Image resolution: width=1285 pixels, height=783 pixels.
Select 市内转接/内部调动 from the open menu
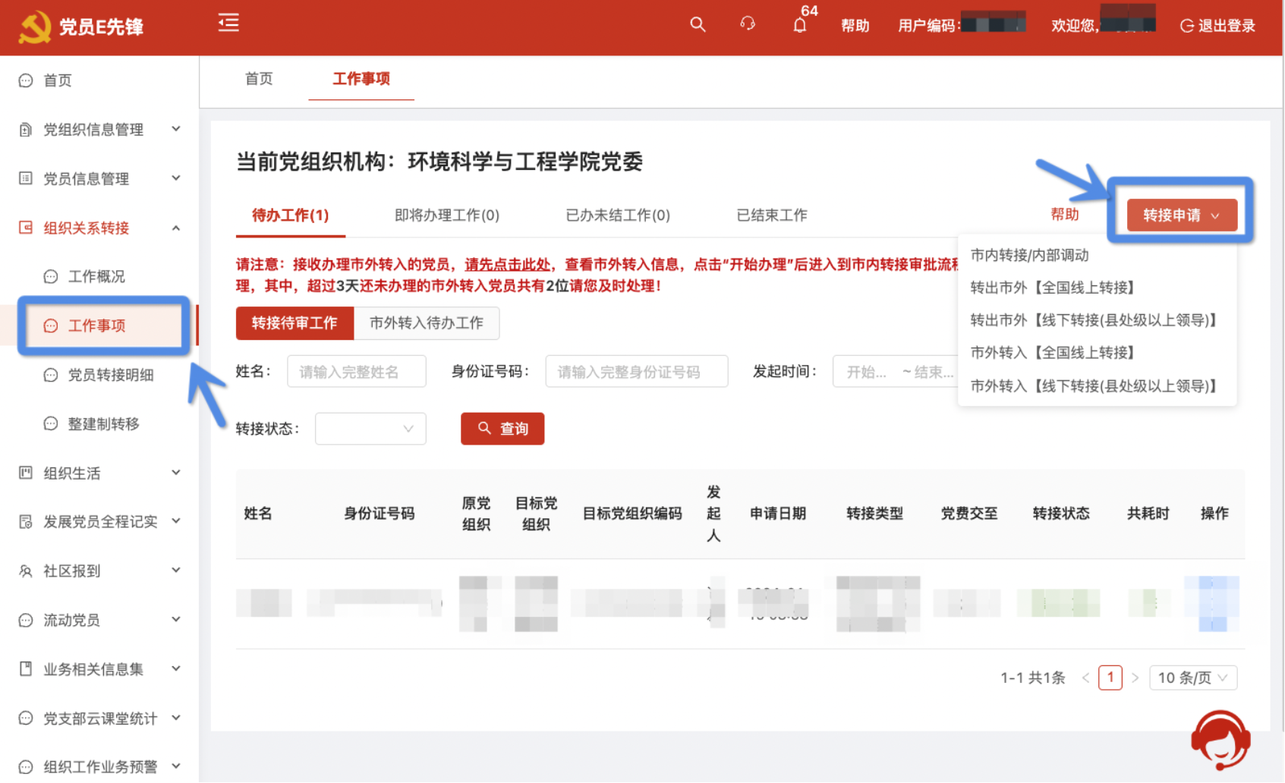click(1029, 255)
